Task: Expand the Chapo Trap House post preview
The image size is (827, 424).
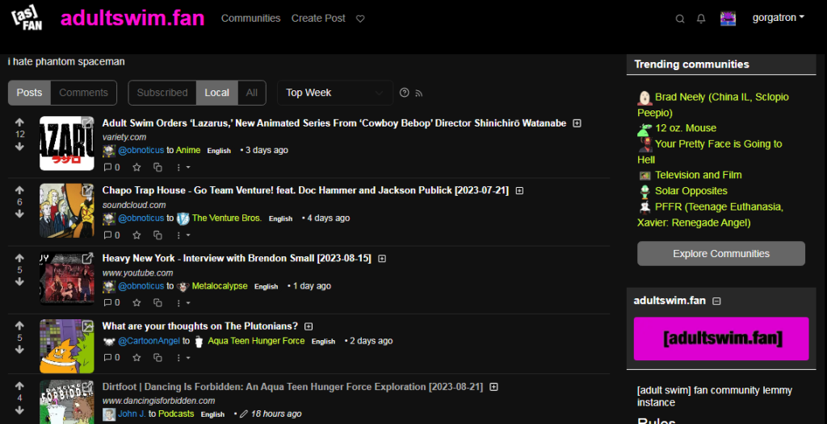Action: pyautogui.click(x=519, y=191)
